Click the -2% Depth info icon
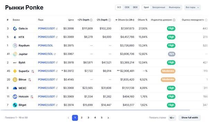Image resolution: width=210 pixels, height=125 pixels. tap(110, 20)
